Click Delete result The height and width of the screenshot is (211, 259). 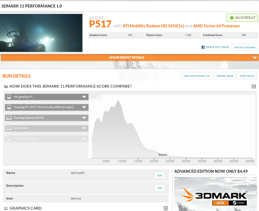225,76
